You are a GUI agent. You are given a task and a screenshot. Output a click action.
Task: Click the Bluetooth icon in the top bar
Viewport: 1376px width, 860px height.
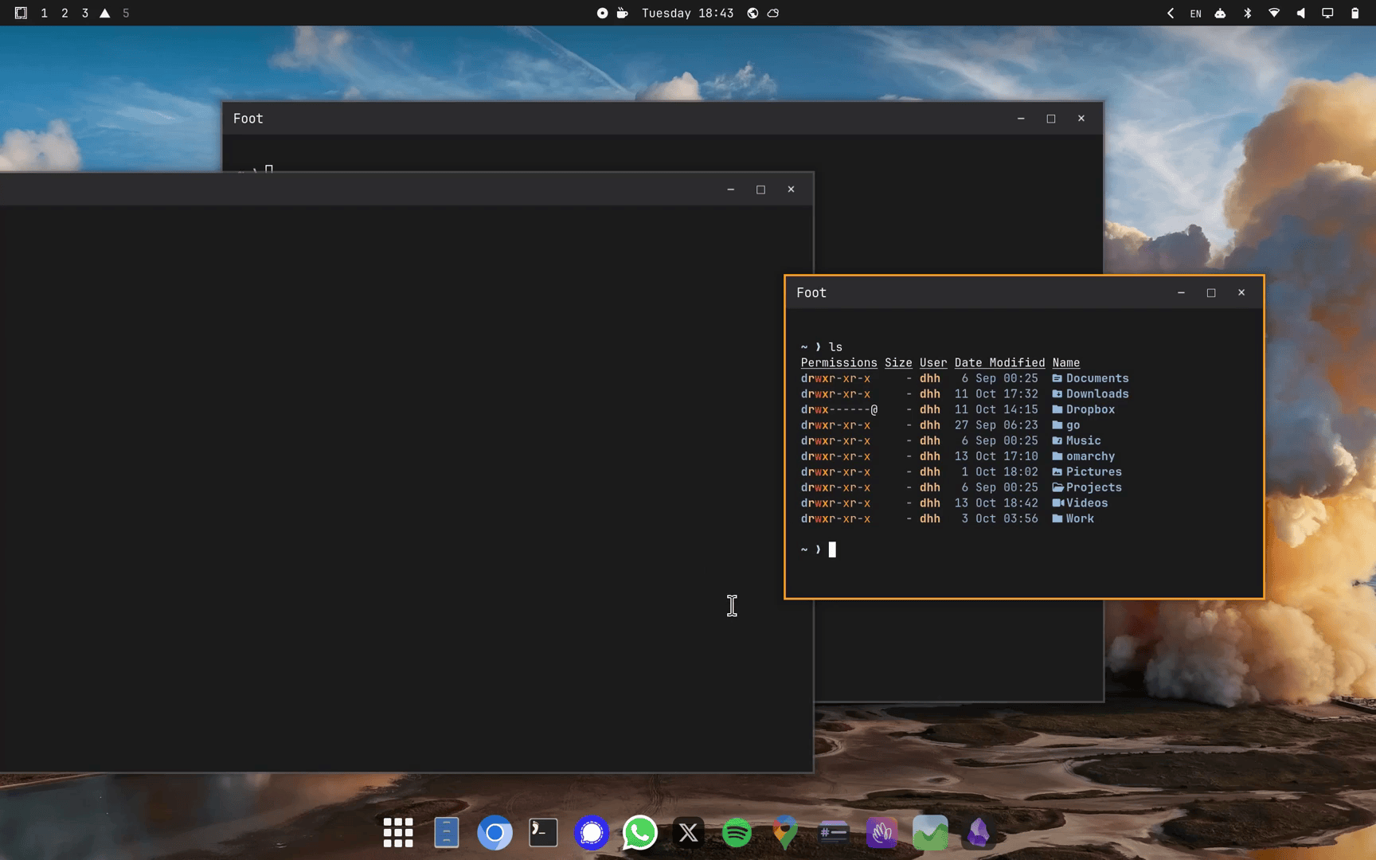pos(1248,13)
